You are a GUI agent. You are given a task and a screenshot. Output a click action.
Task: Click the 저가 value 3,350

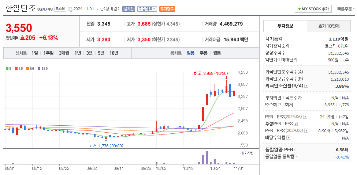[144, 39]
